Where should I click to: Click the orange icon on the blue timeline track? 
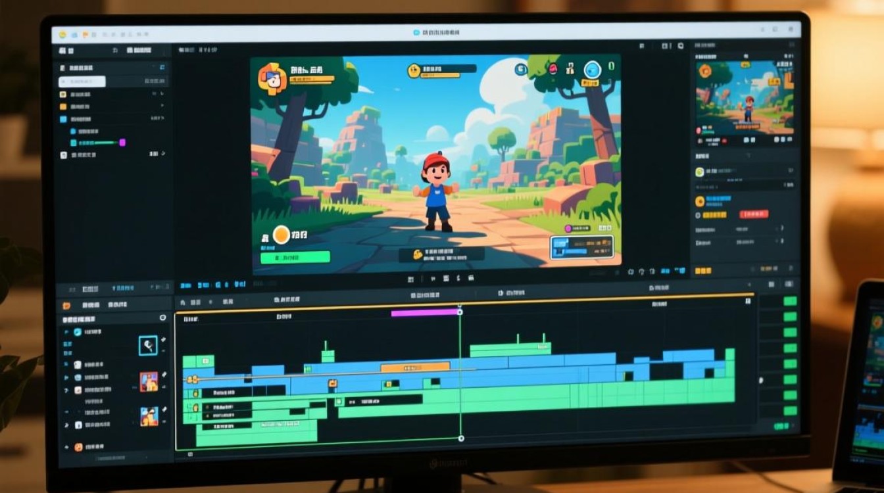point(332,383)
